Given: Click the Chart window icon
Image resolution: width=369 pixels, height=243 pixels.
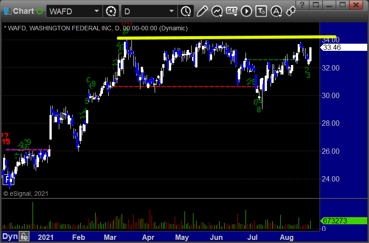Looking at the screenshot, I should (x=8, y=11).
